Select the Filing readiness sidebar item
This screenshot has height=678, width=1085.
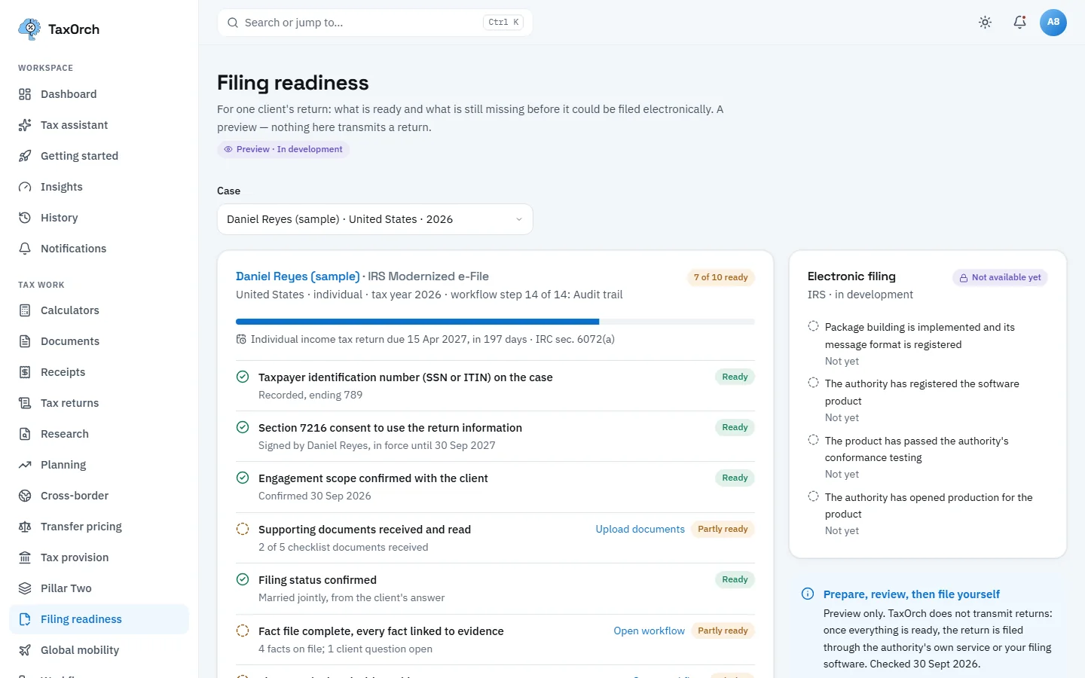pyautogui.click(x=99, y=619)
